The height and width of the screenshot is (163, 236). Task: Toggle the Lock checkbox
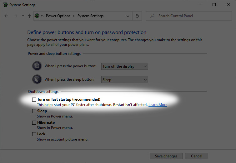[34, 134]
